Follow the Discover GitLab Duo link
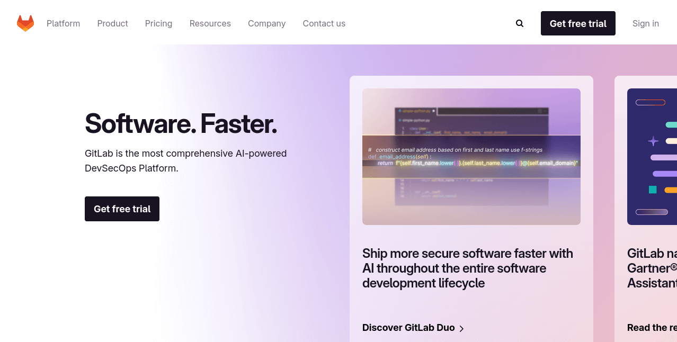The width and height of the screenshot is (677, 342). 408,327
